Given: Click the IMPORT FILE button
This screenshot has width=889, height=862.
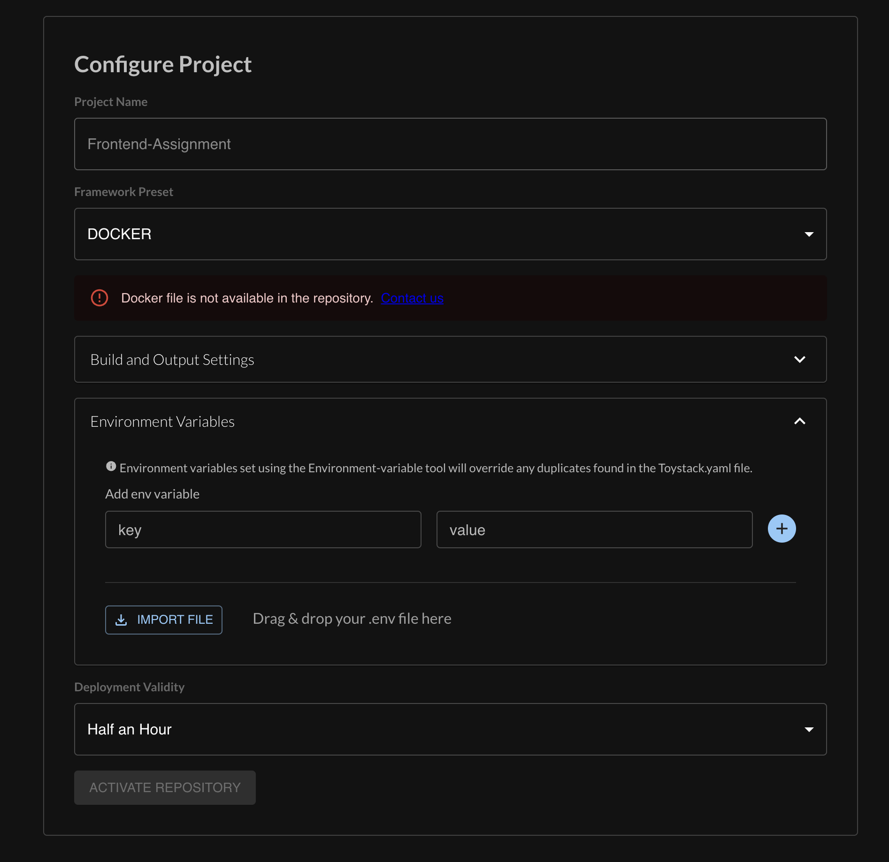Looking at the screenshot, I should 164,620.
